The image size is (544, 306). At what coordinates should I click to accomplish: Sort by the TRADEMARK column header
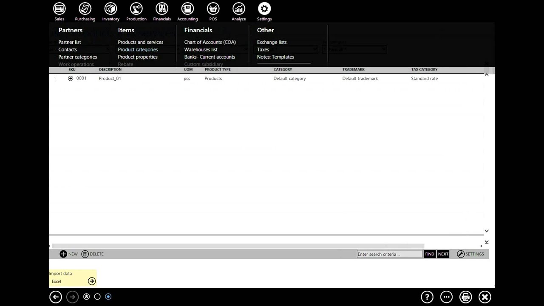[x=354, y=70]
